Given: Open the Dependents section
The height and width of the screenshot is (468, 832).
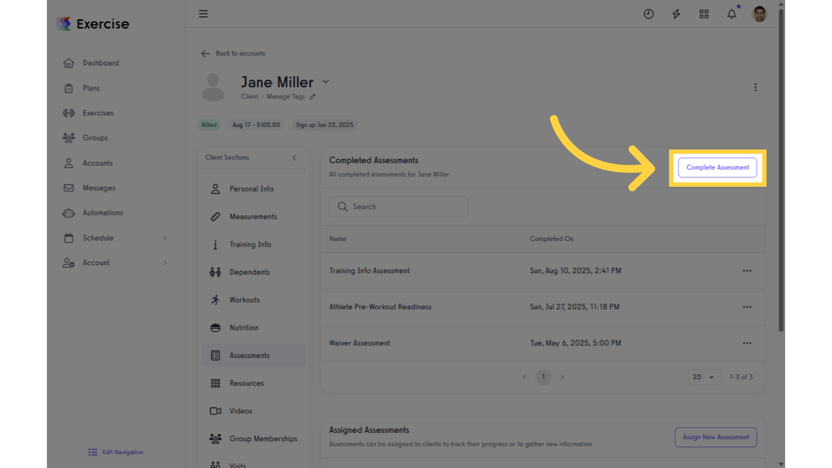Looking at the screenshot, I should click(x=253, y=272).
